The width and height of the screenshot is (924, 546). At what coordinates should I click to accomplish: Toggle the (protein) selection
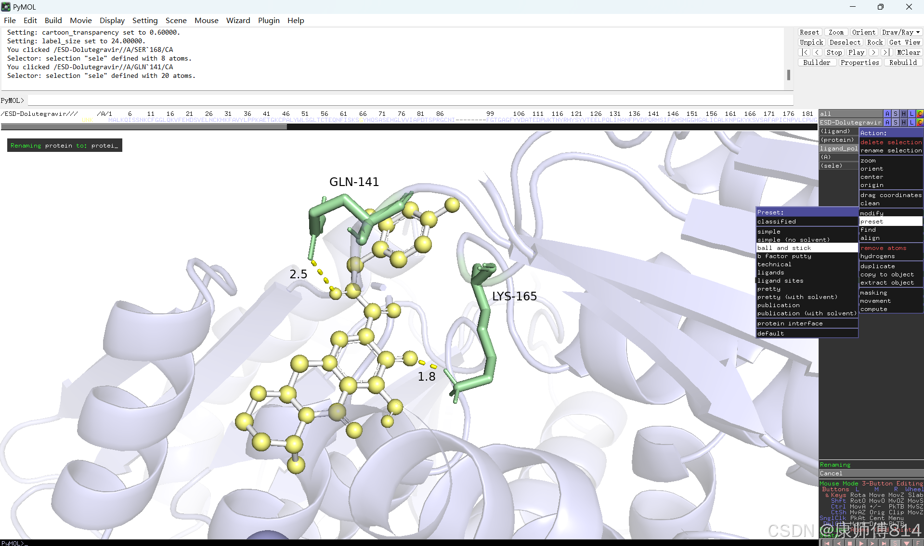[x=839, y=140]
